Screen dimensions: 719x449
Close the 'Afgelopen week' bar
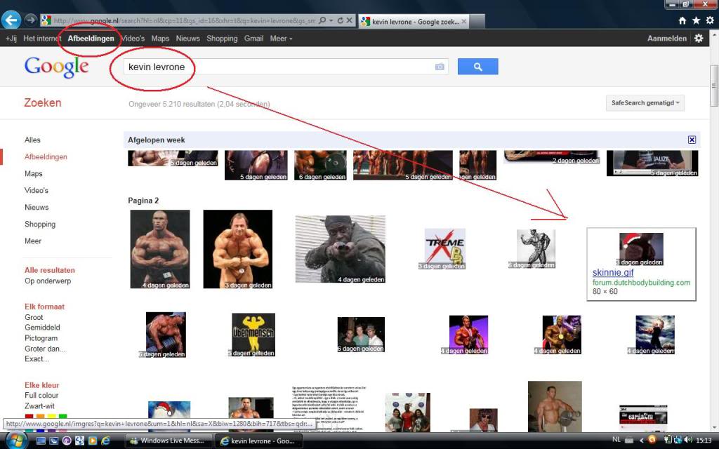point(692,140)
